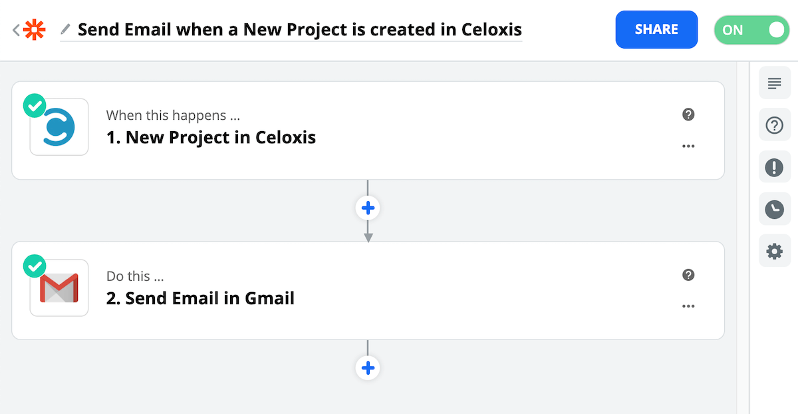798x414 pixels.
Task: Open the gear settings sidebar icon
Action: [774, 251]
